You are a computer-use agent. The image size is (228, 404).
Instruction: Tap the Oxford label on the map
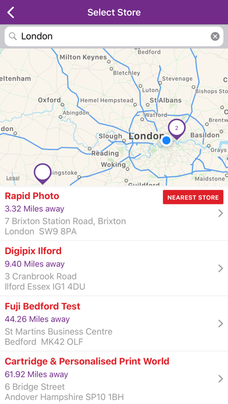(x=49, y=100)
